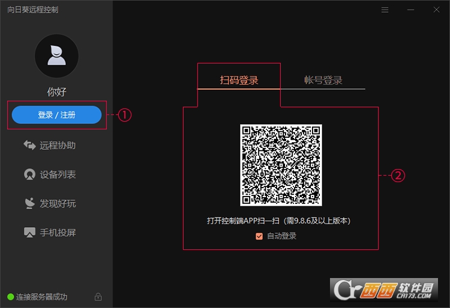Click the green connection status indicator
The image size is (450, 308).
coord(11,297)
